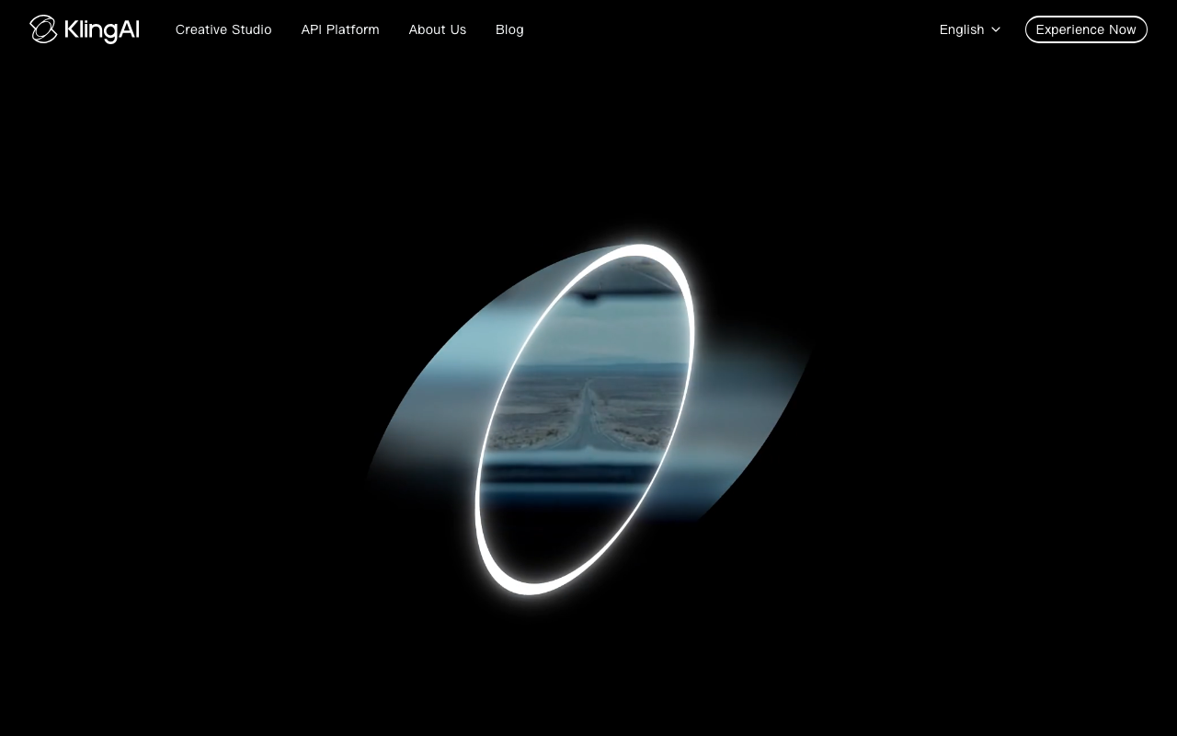Click the chevron arrow beside English
This screenshot has width=1177, height=736.
pyautogui.click(x=996, y=29)
